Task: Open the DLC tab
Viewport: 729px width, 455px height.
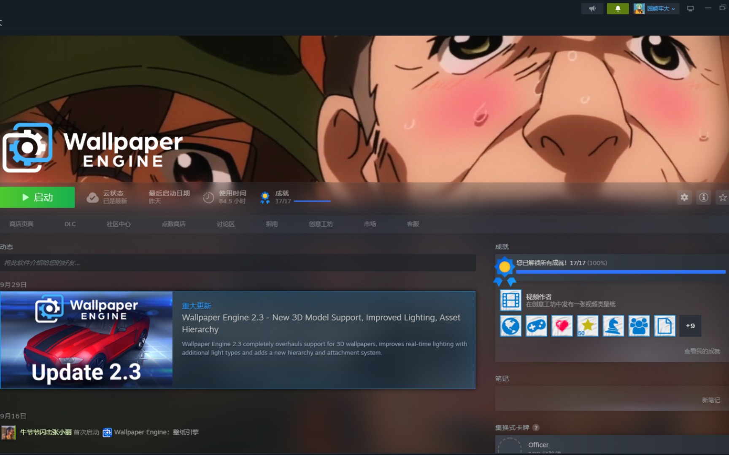Action: [x=70, y=224]
